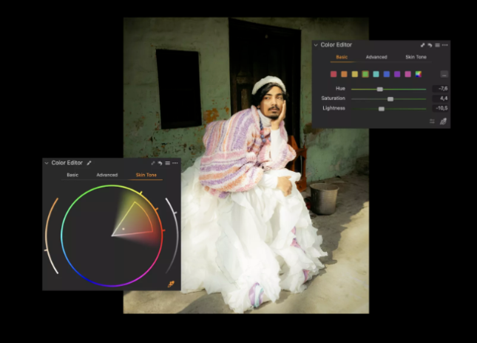477x343 pixels.
Task: Select the rainbow all-colors swatch
Action: [x=419, y=74]
